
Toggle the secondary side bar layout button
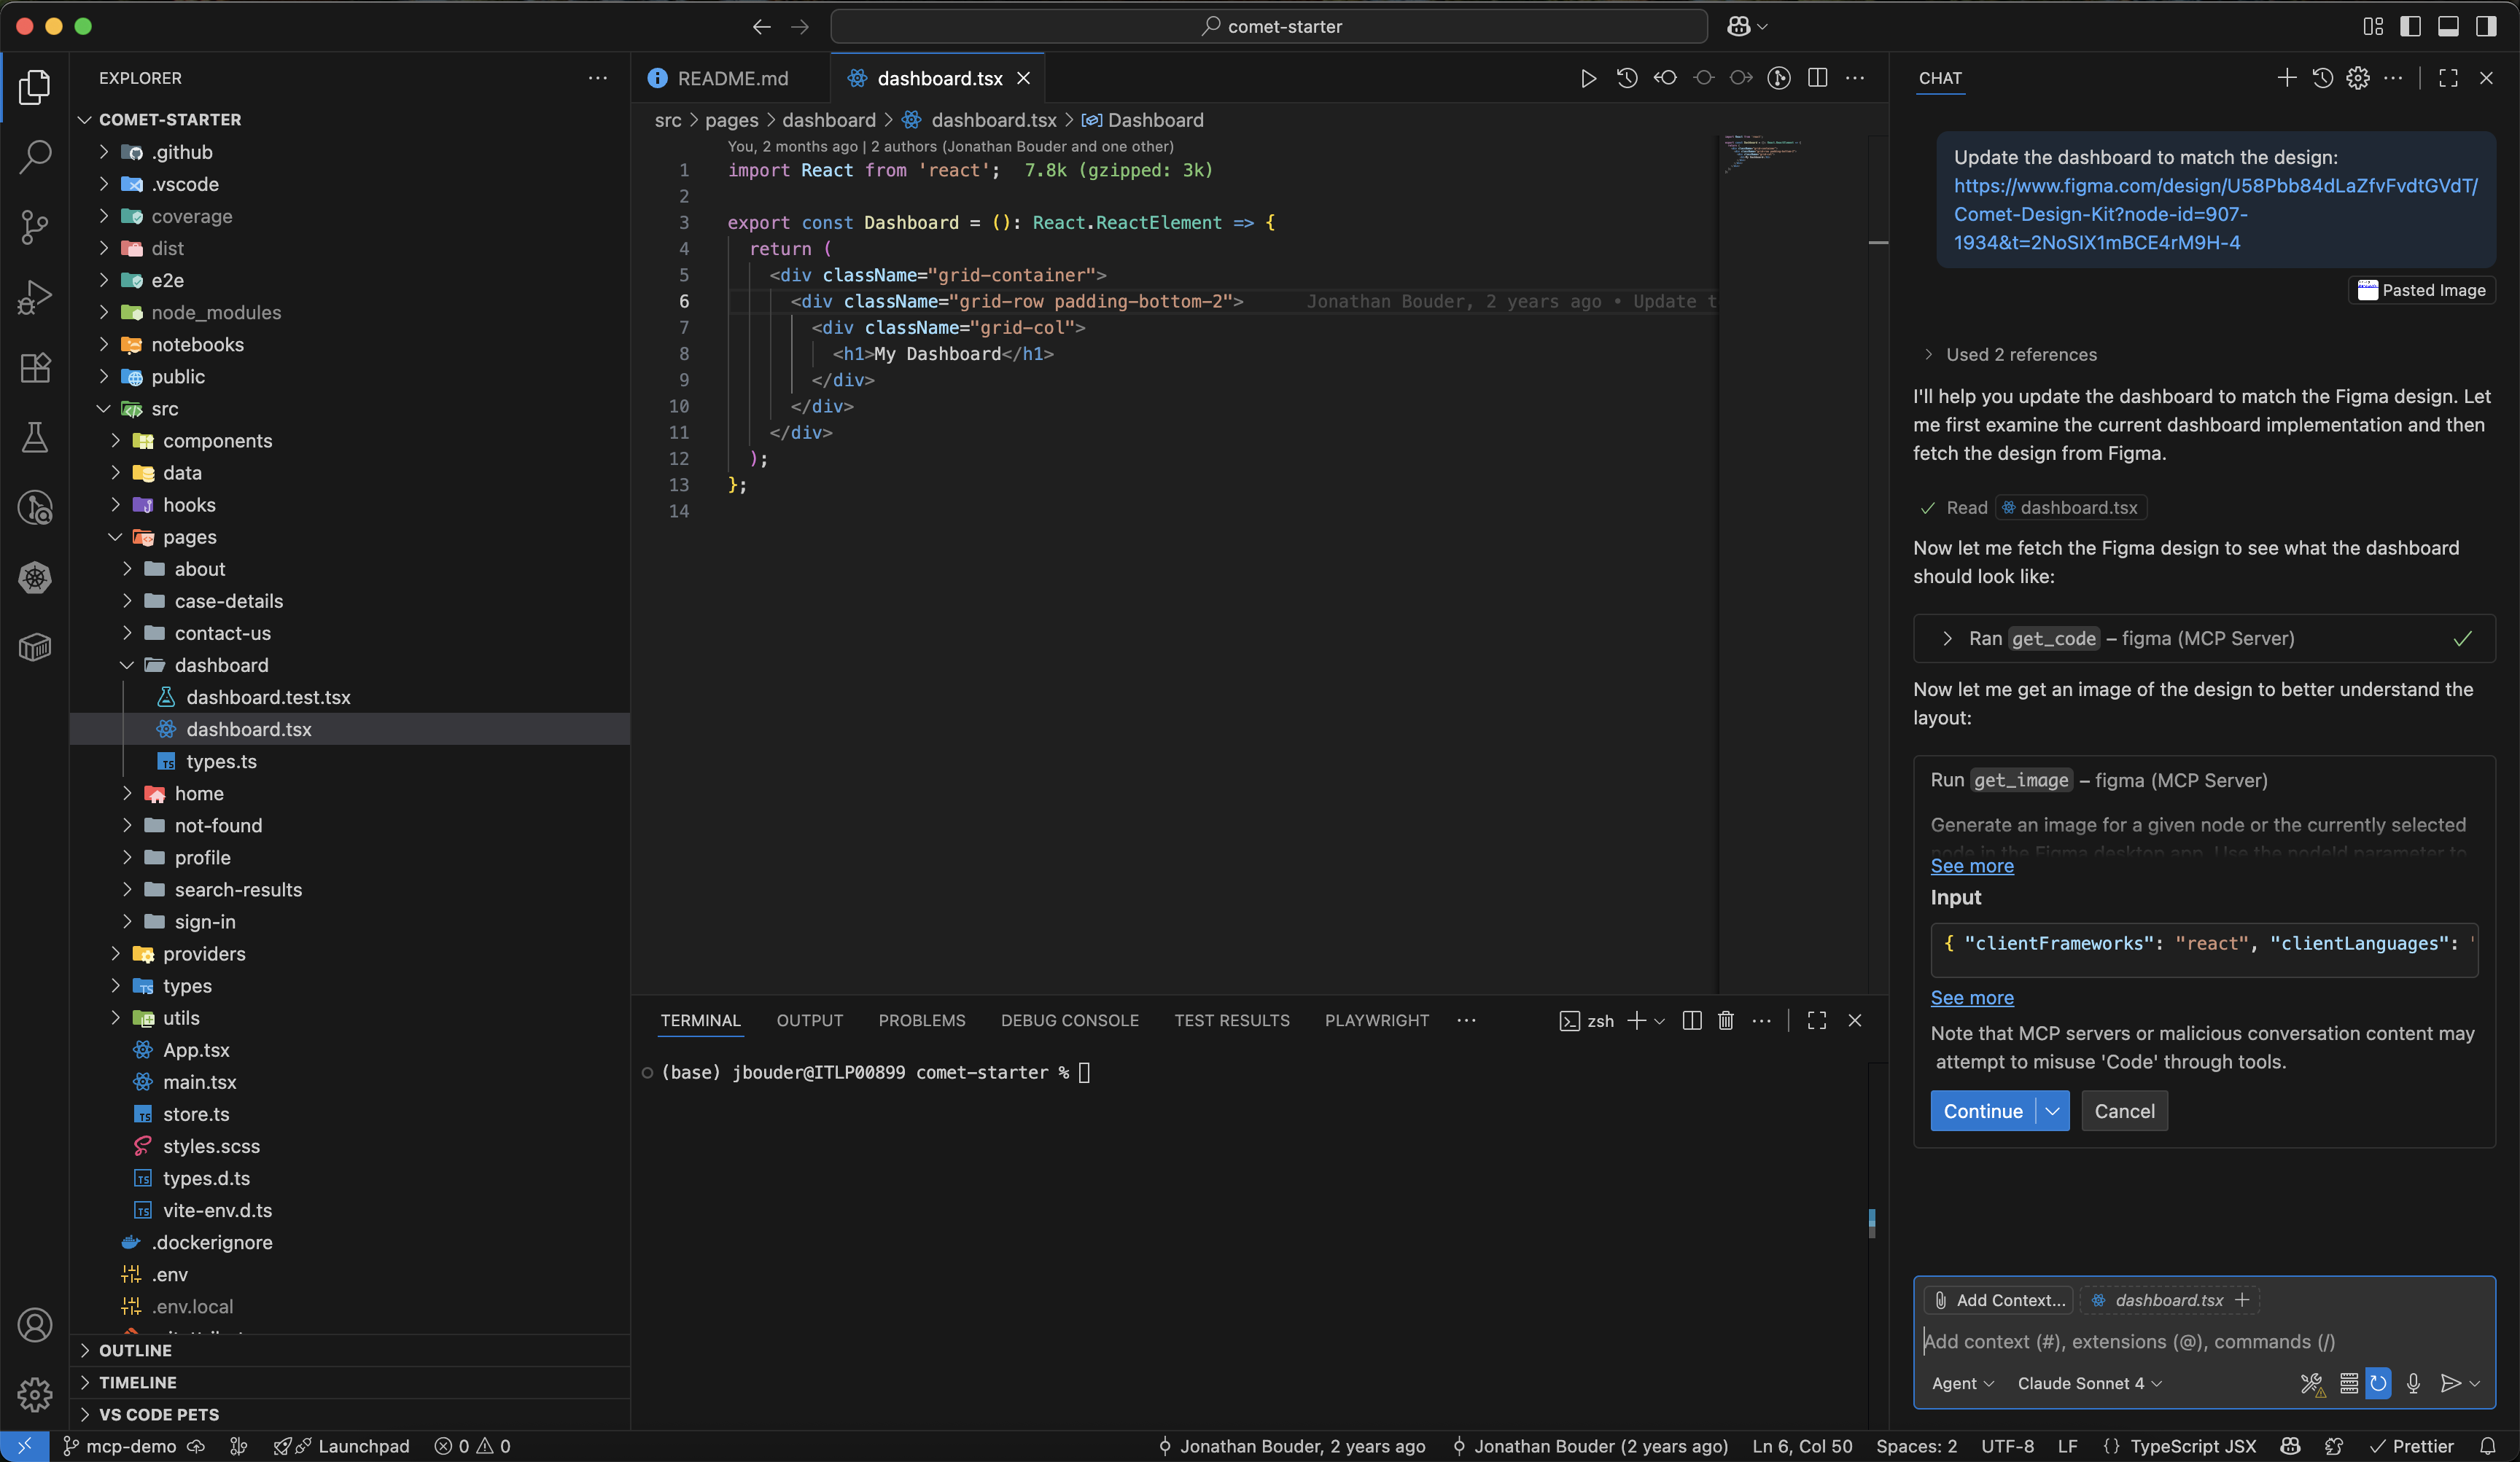coord(2486,26)
